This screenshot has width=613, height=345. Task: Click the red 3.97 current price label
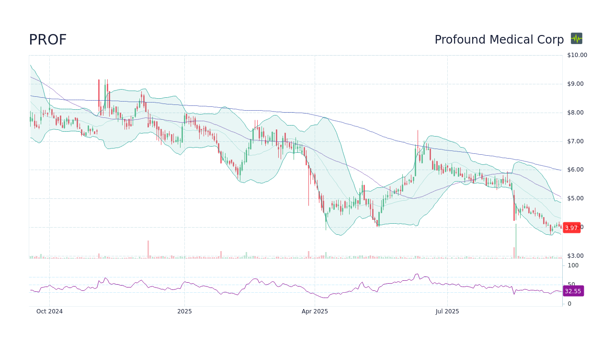pyautogui.click(x=571, y=228)
